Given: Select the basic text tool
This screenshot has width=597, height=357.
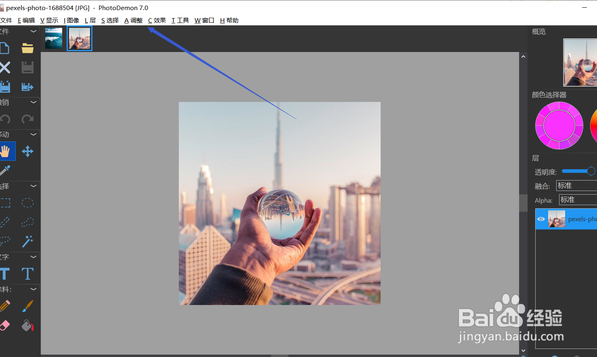Looking at the screenshot, I should coord(5,274).
